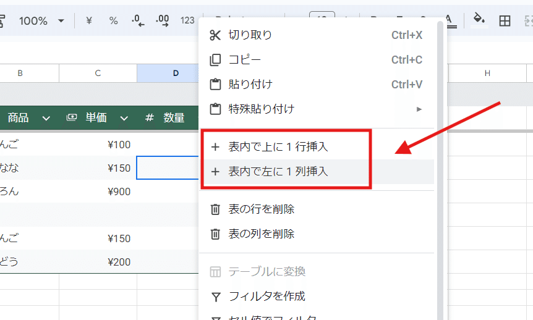Delete table column via 表の列を削除
This screenshot has height=320, width=533.
pyautogui.click(x=317, y=234)
